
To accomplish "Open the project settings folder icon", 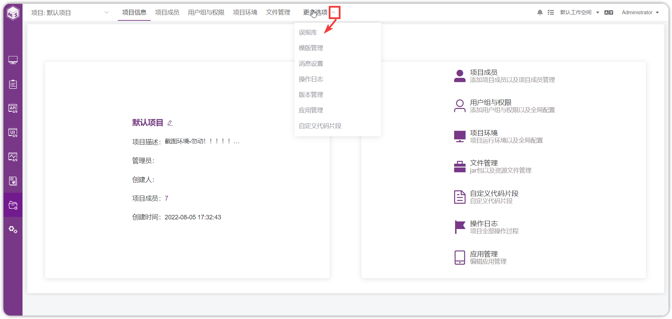I will pos(13,205).
